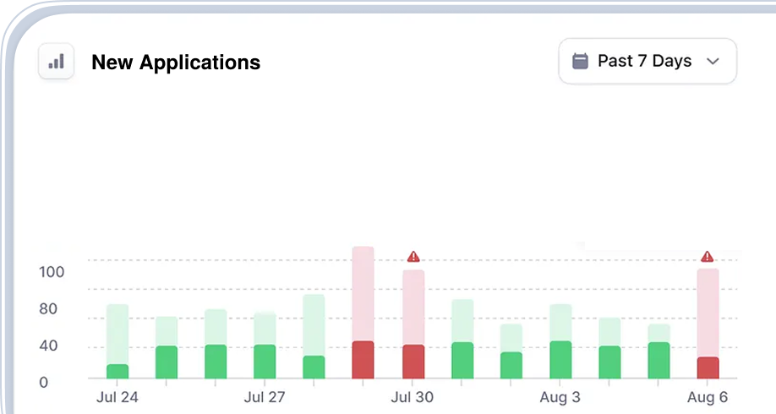Select the dark red bar for Aug 6
The width and height of the screenshot is (776, 414).
coord(708,368)
